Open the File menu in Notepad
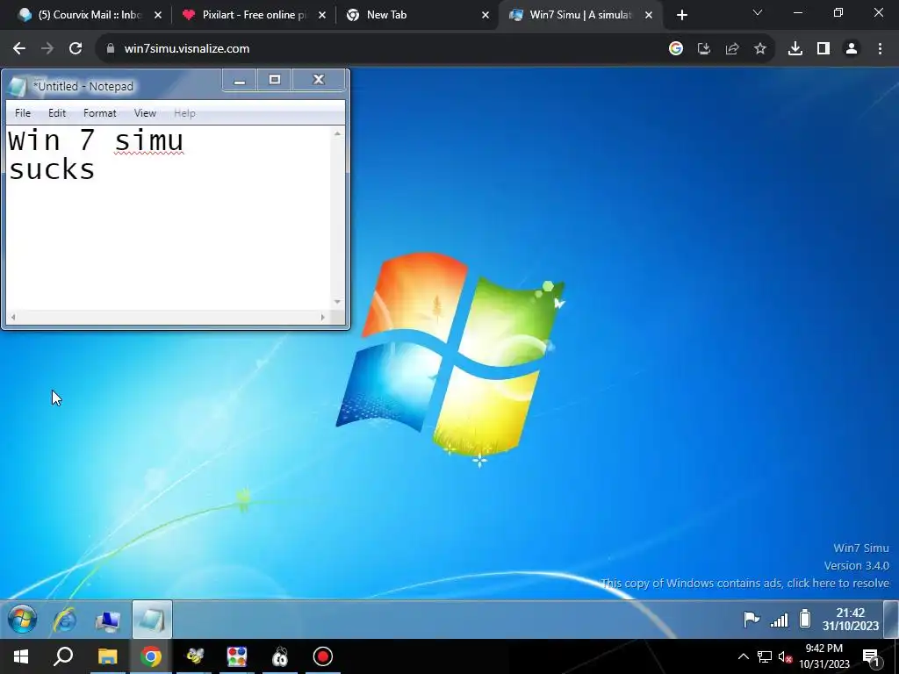This screenshot has width=899, height=674. [x=23, y=113]
